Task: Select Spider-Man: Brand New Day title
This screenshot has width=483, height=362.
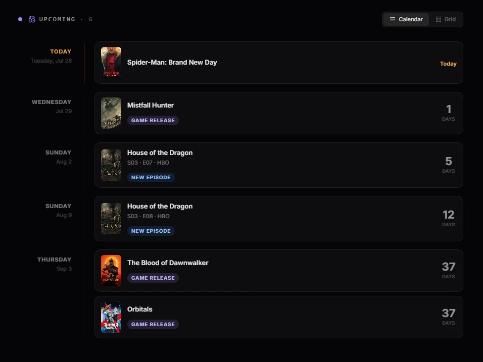Action: [x=172, y=63]
